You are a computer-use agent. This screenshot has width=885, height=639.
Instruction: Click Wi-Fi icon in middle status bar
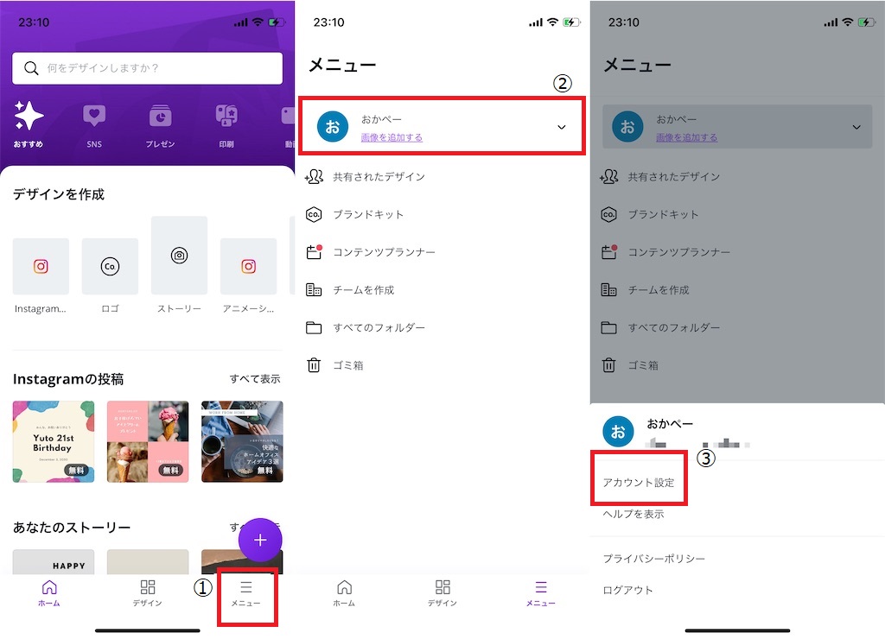pos(553,22)
